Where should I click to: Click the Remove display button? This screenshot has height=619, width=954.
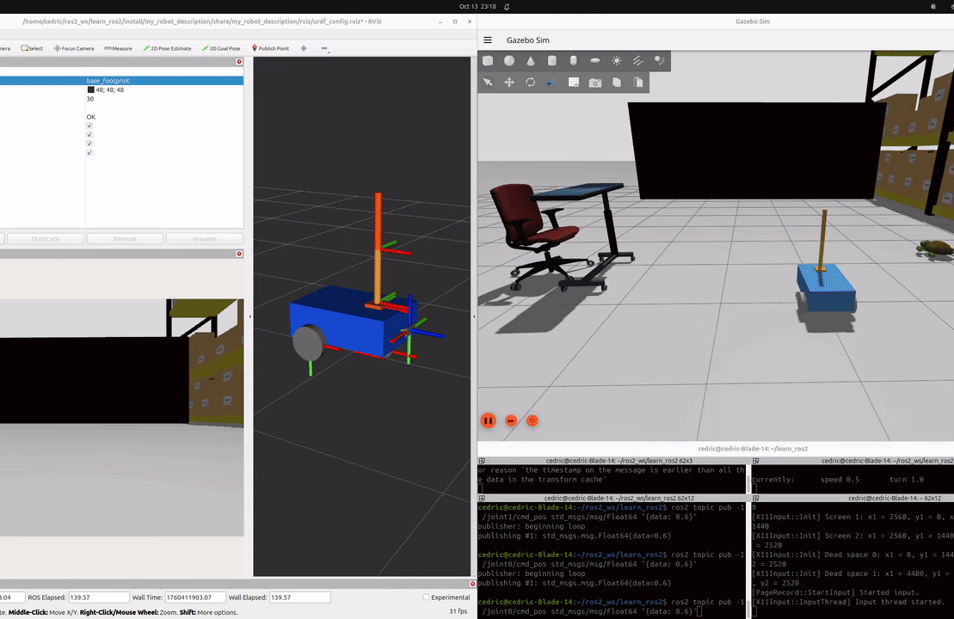point(125,239)
